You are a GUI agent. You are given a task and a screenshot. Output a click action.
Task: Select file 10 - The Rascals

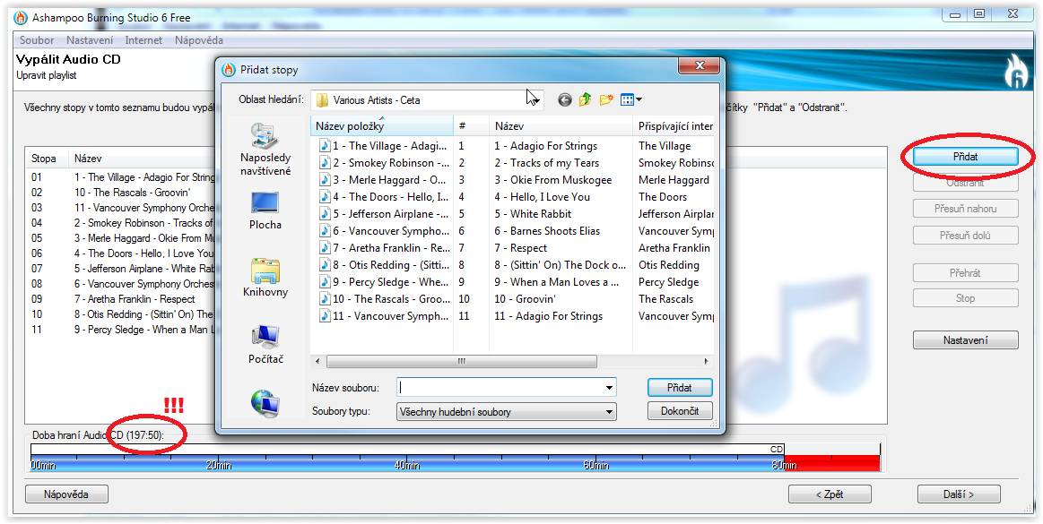pos(383,299)
